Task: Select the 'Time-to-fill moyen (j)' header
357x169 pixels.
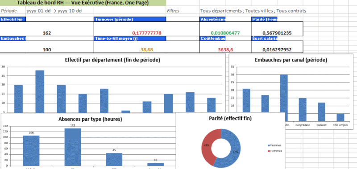Action: tap(130, 38)
